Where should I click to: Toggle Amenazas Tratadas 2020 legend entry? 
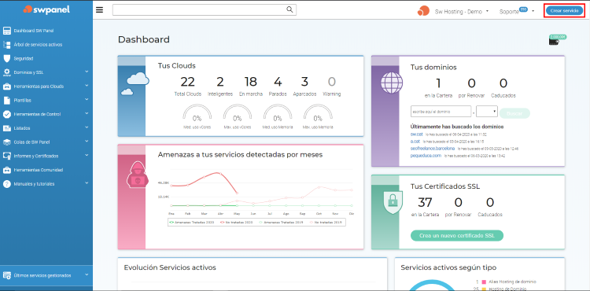tap(192, 223)
